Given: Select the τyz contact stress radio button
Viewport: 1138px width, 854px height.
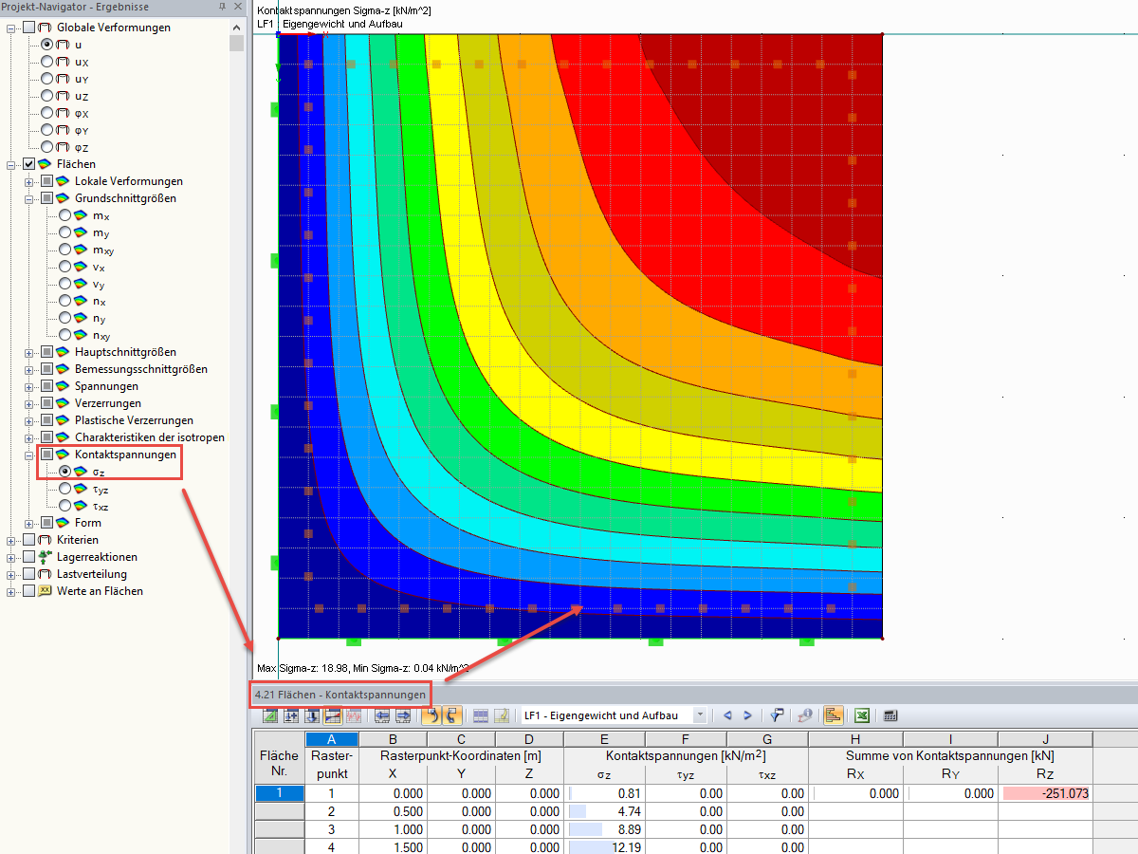Looking at the screenshot, I should click(x=64, y=489).
